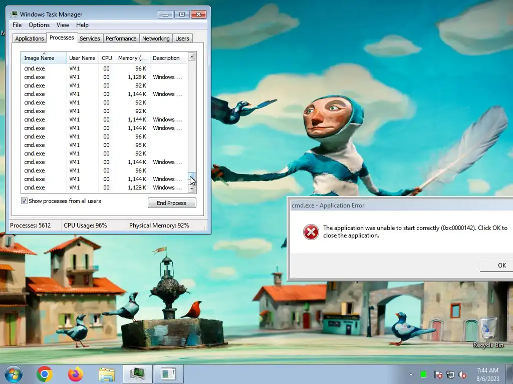Sort by Description column header
Viewport: 513px width, 384px height.
[168, 58]
